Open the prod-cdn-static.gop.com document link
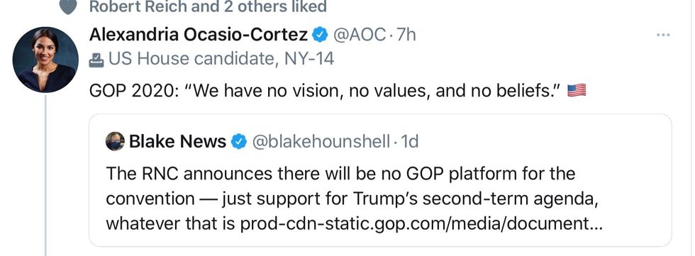This screenshot has height=256, width=695. point(421,224)
